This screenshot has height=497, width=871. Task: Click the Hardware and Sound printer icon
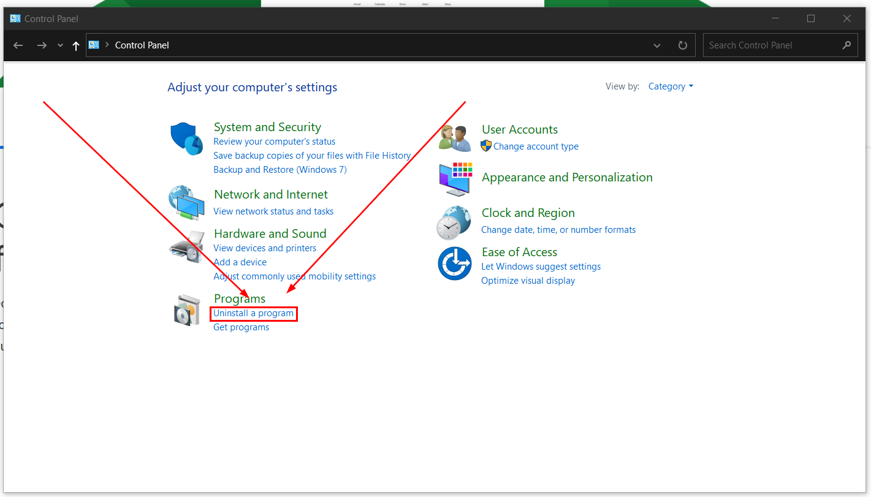click(x=186, y=247)
